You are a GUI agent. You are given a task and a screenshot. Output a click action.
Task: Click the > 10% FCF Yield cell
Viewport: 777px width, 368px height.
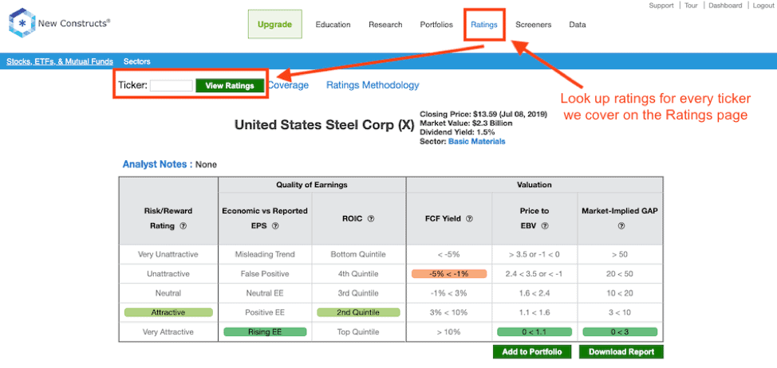point(449,332)
